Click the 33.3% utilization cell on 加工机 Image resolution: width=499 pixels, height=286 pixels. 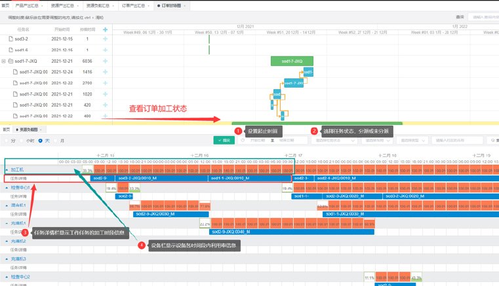tap(88, 170)
